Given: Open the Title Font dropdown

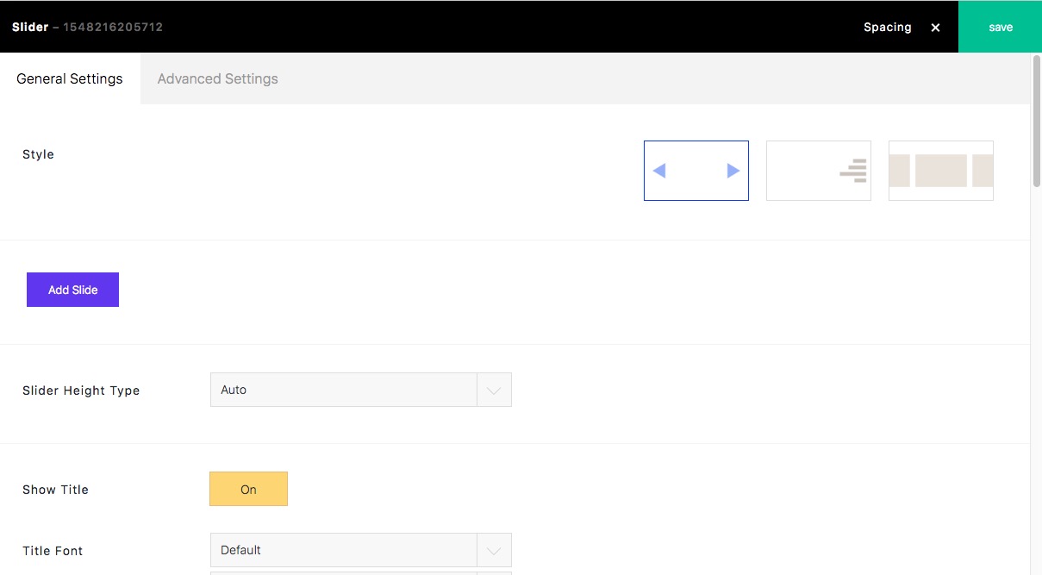Looking at the screenshot, I should point(361,550).
